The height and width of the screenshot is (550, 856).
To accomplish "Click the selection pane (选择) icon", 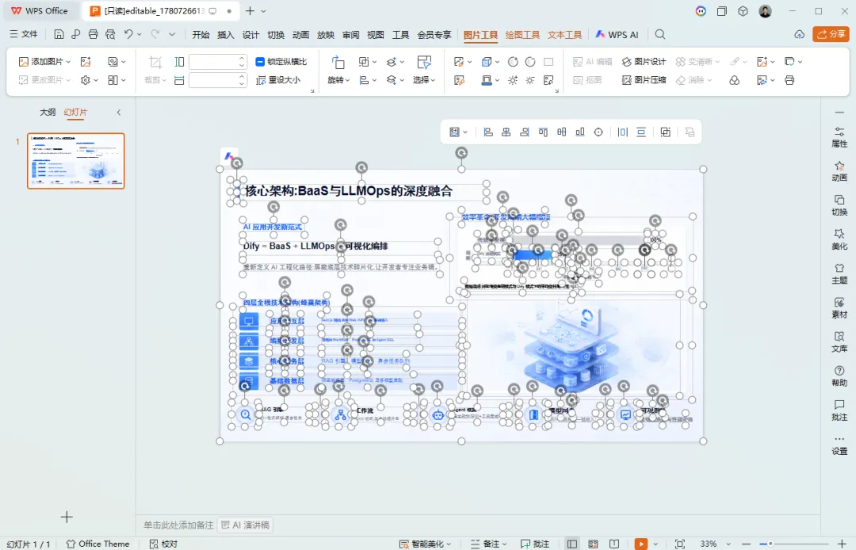I will click(424, 62).
